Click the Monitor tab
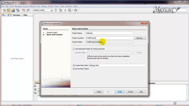Screen dimensions: 189x106 152,83
